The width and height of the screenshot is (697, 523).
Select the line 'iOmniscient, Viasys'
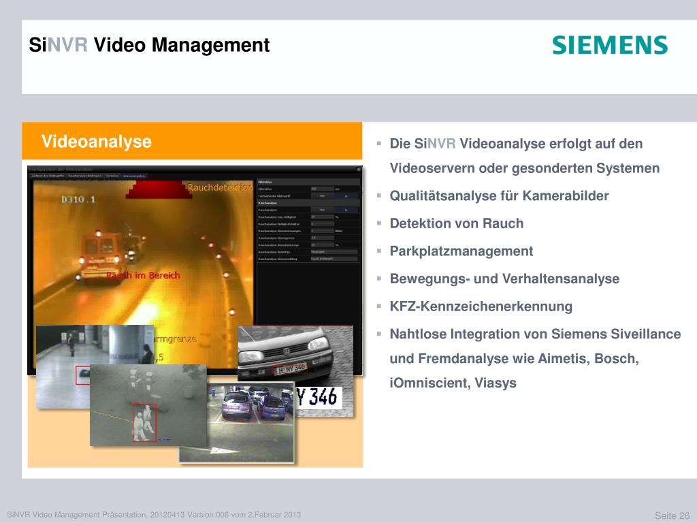(x=453, y=383)
